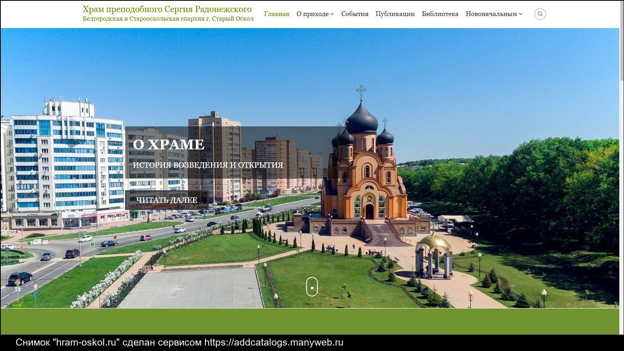Click the Храм преподобного Сергия Радонежского title
This screenshot has height=351, width=624.
[167, 9]
